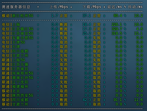This screenshot has width=147, height=111.
Task: Click latency value 318.5
Action: [117, 33]
